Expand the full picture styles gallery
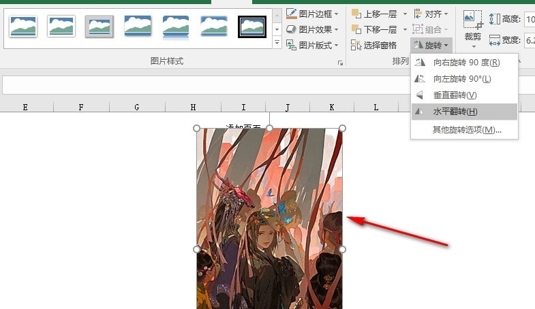The width and height of the screenshot is (535, 309). tap(277, 43)
